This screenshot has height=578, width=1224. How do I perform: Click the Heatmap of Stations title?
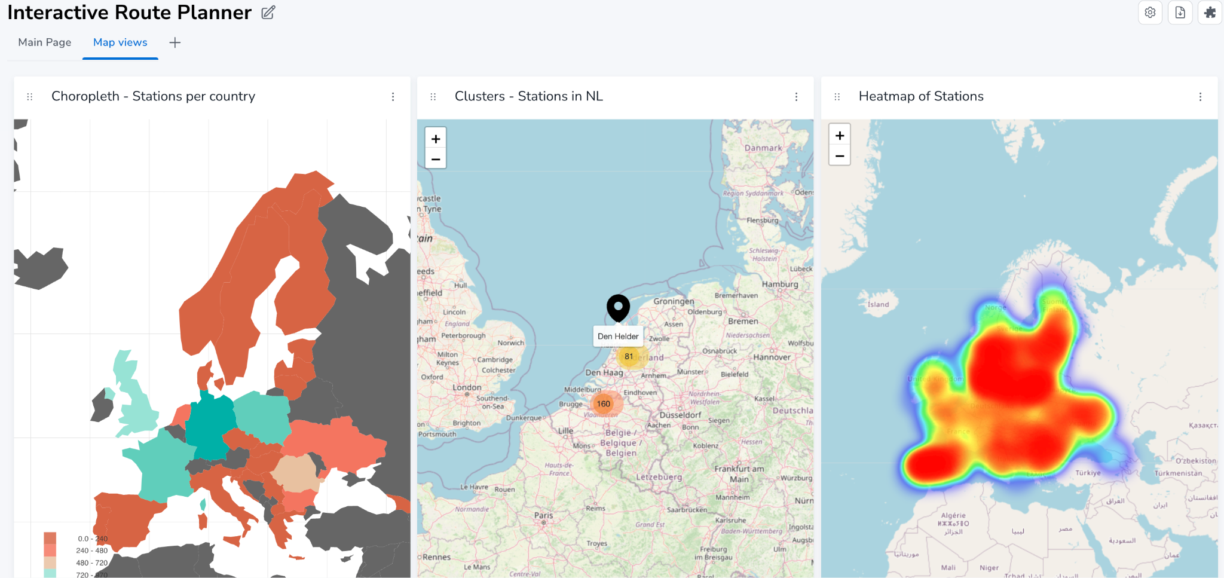(921, 96)
